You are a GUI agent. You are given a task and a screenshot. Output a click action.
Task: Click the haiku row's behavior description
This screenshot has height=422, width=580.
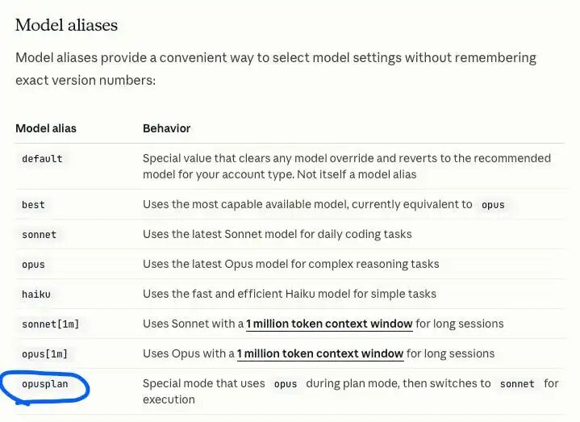tap(290, 294)
